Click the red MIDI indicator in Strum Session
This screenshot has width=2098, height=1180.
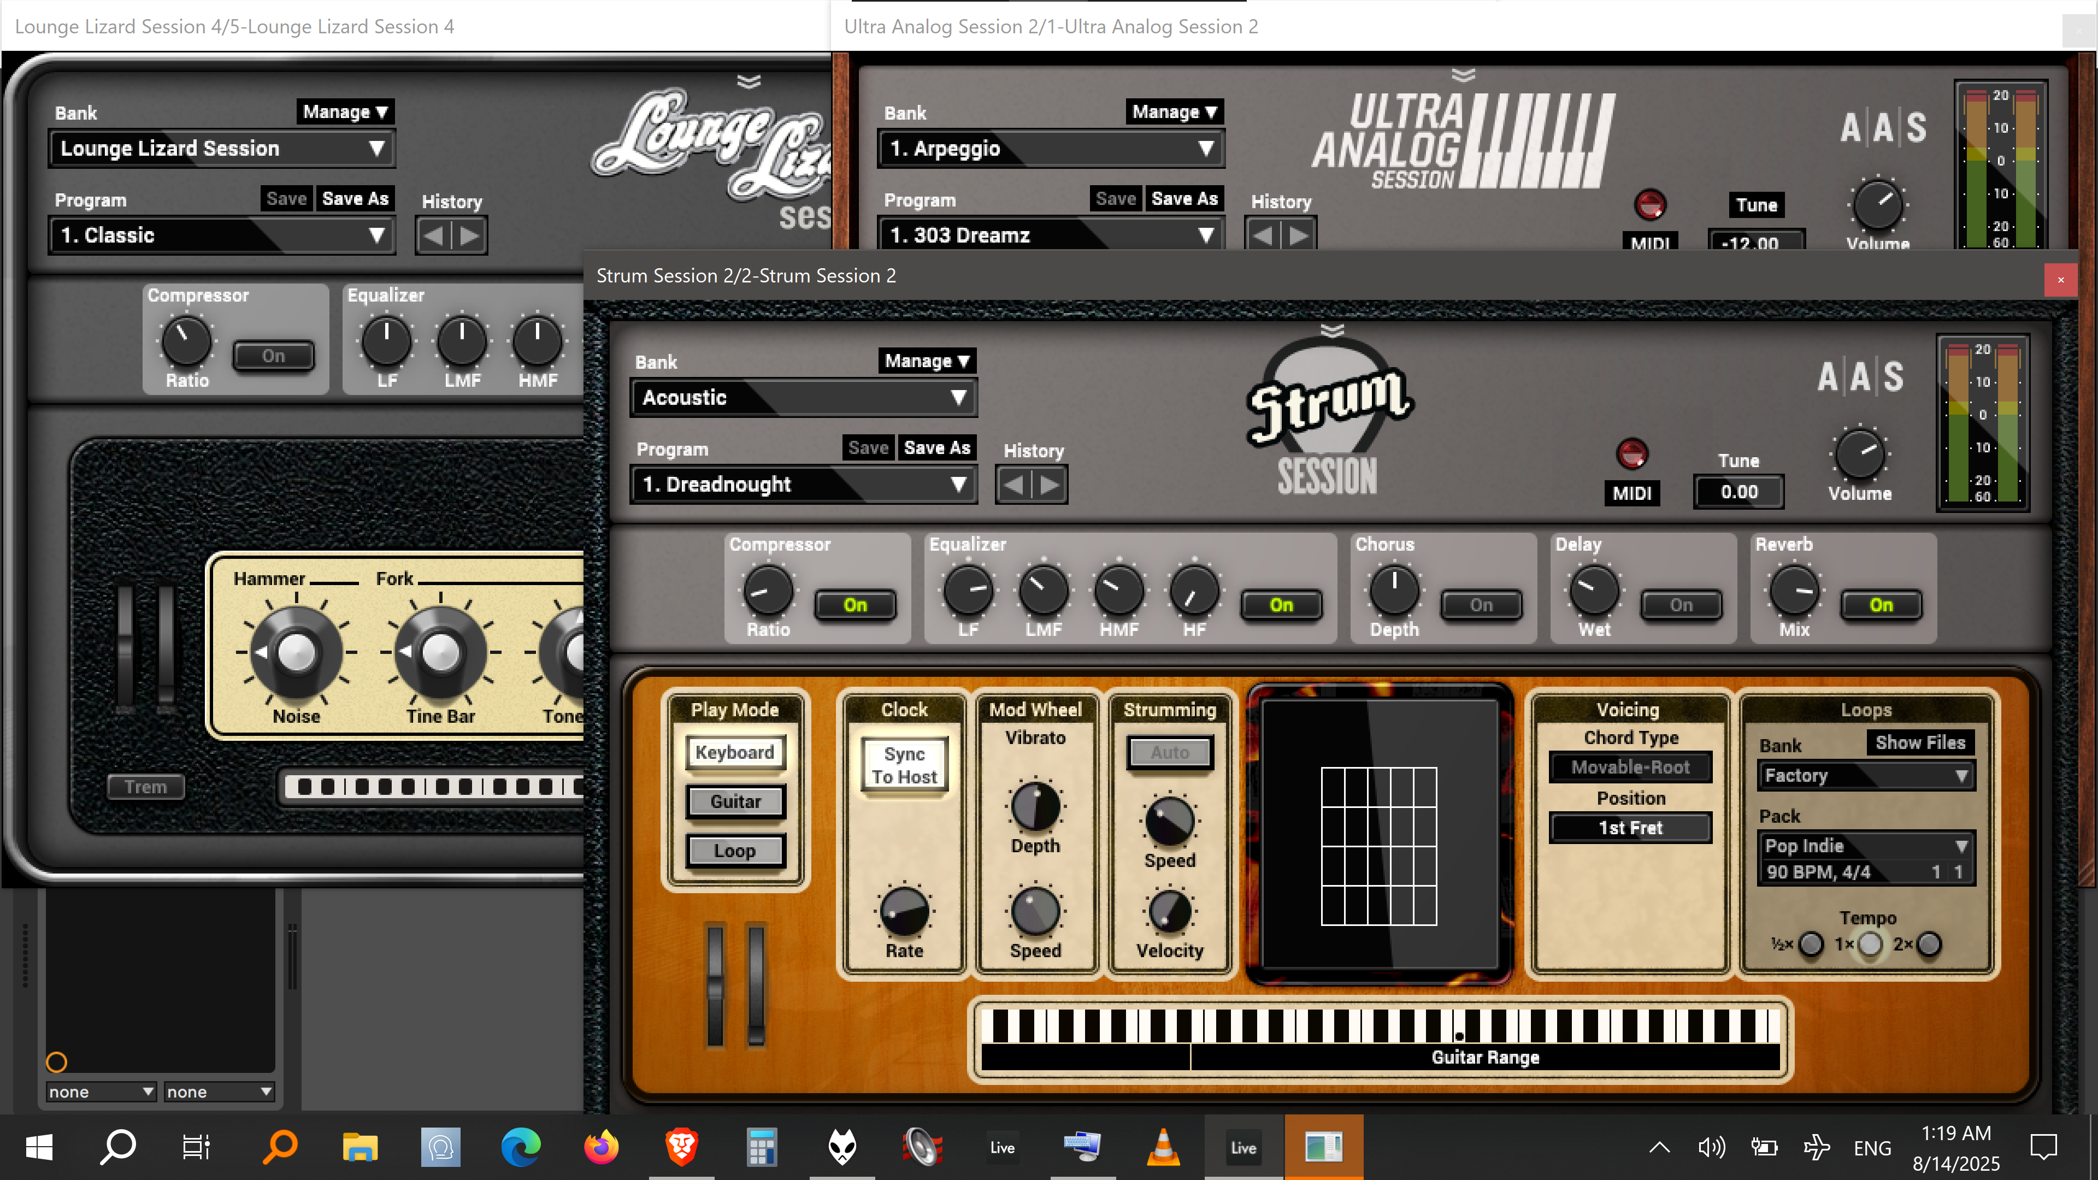click(x=1631, y=455)
